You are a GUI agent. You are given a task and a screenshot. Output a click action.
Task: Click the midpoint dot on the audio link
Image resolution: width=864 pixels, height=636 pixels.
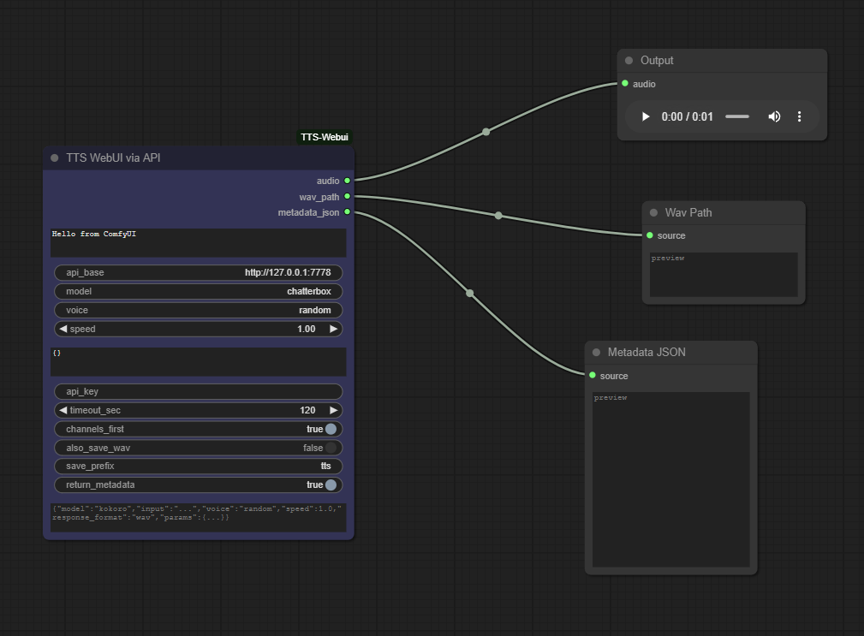[x=486, y=132]
